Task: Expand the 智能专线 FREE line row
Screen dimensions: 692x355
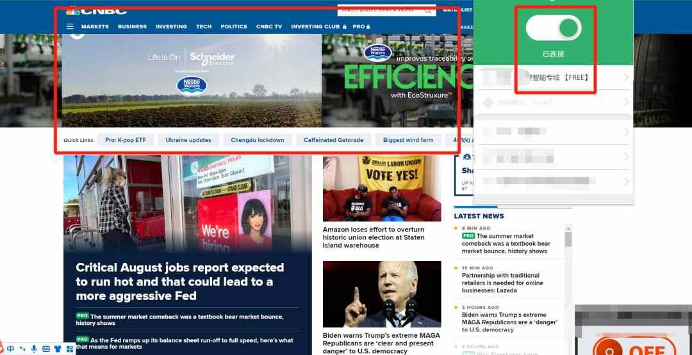Action: click(554, 77)
